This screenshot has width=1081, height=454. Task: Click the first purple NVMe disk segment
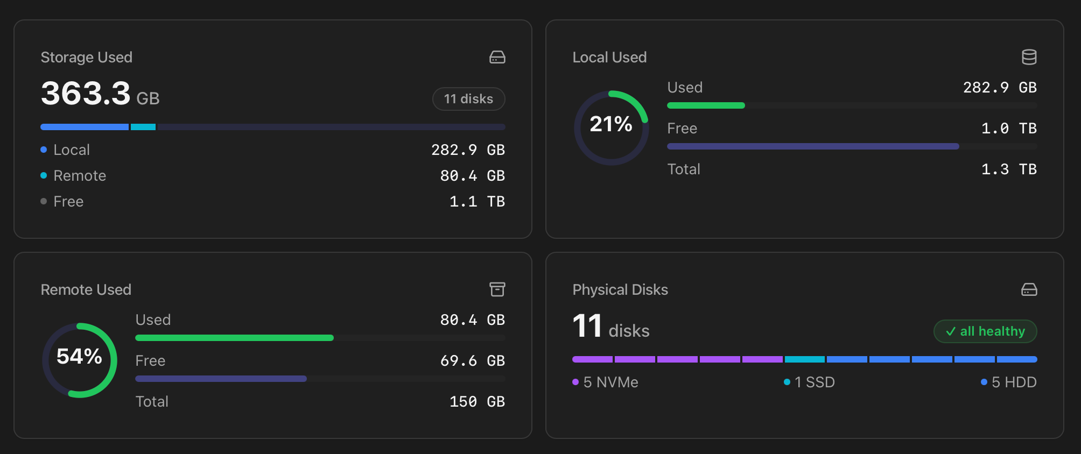tap(592, 359)
